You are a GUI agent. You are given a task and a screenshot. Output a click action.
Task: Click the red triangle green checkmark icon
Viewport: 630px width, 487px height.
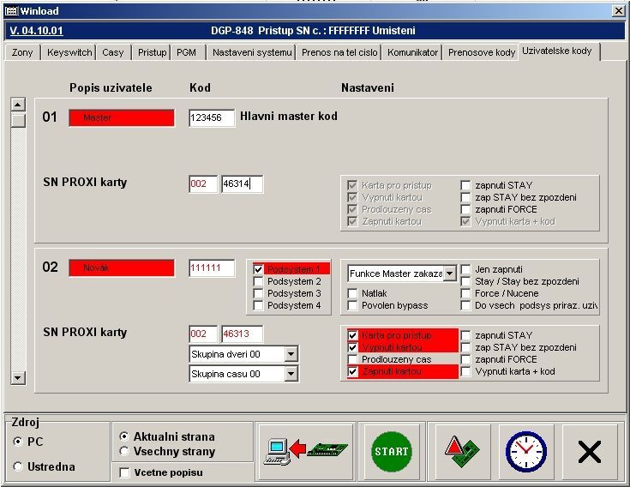click(x=462, y=452)
